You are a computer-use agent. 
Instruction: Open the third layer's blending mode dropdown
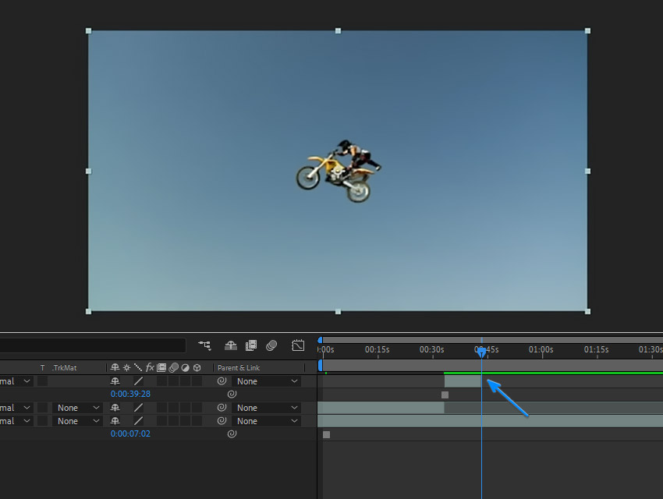16,421
